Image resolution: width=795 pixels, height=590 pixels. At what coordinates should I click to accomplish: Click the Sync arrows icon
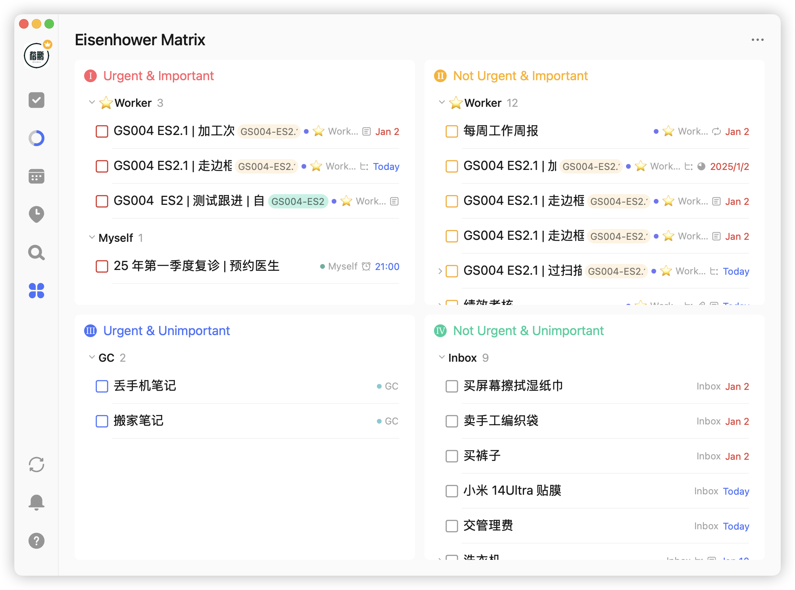[x=36, y=465]
